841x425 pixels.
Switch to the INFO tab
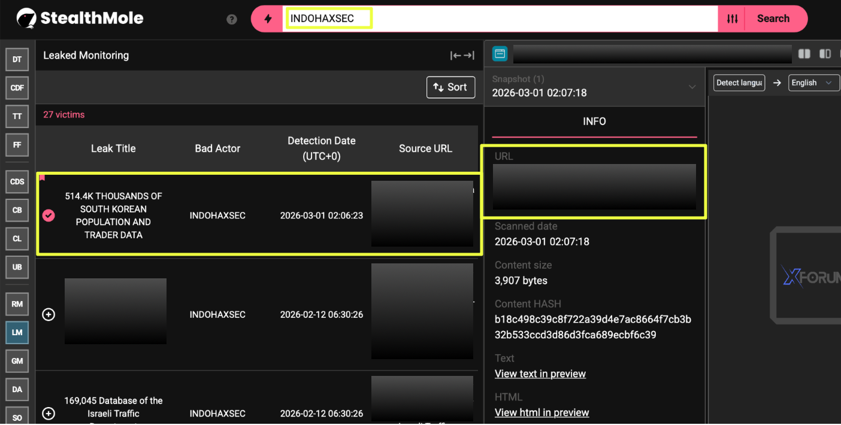tap(594, 121)
